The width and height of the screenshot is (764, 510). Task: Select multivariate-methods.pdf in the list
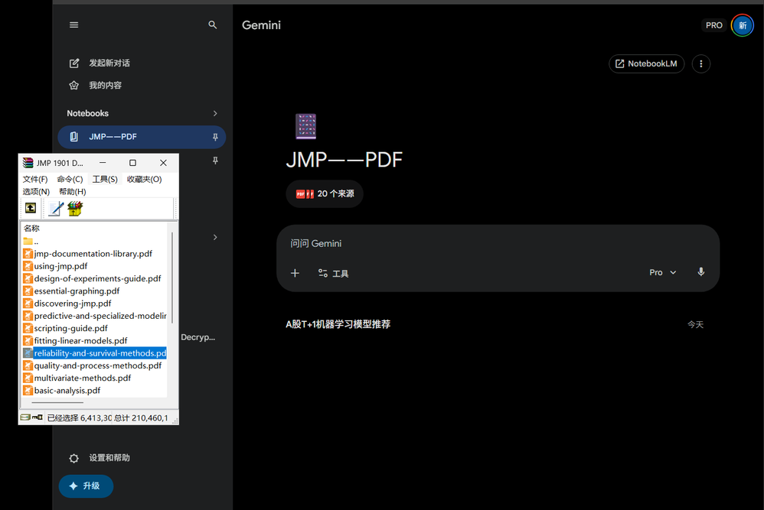77,378
